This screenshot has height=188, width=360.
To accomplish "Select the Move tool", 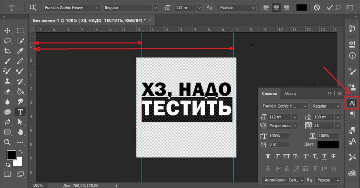I will (x=7, y=31).
